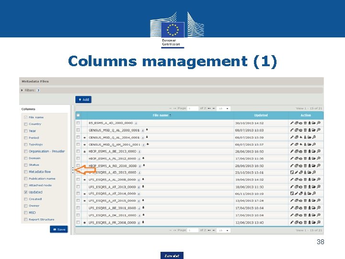
Task: Click the Action column header
Action: point(306,115)
